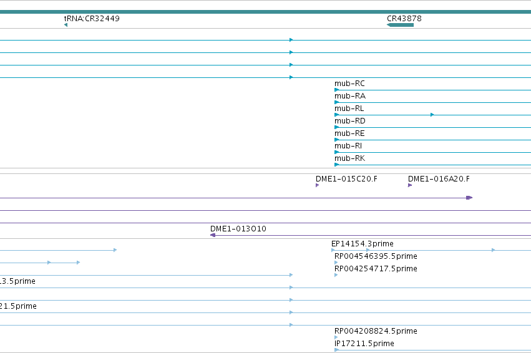Select the second arrow on mub-RL transcript
This screenshot has height=353, width=531.
click(x=432, y=115)
